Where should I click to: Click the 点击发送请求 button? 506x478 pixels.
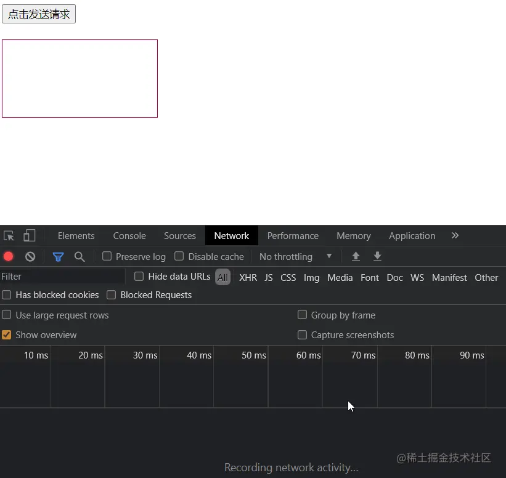coord(38,14)
